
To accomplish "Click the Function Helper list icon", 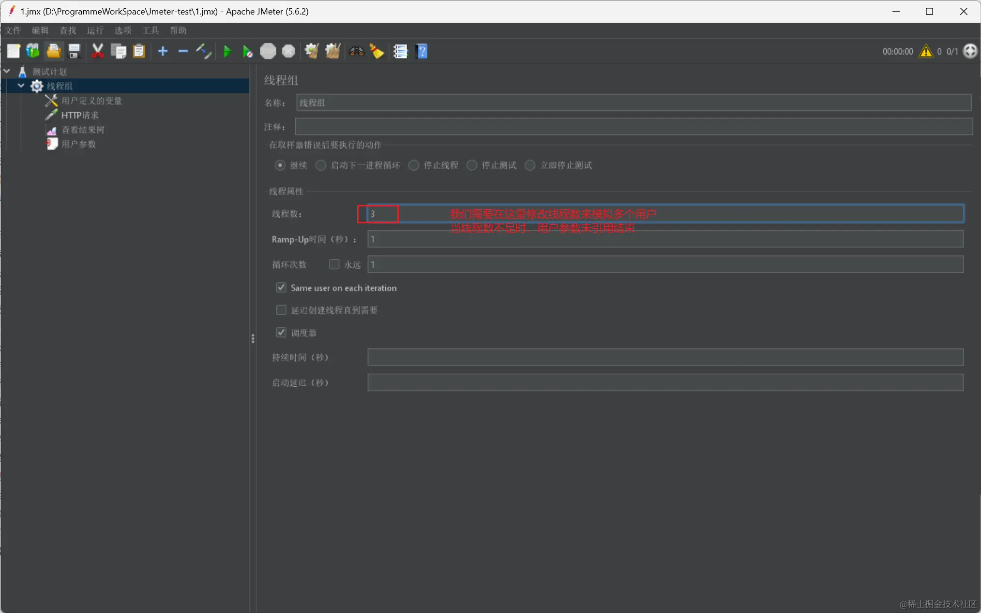I will (x=400, y=51).
